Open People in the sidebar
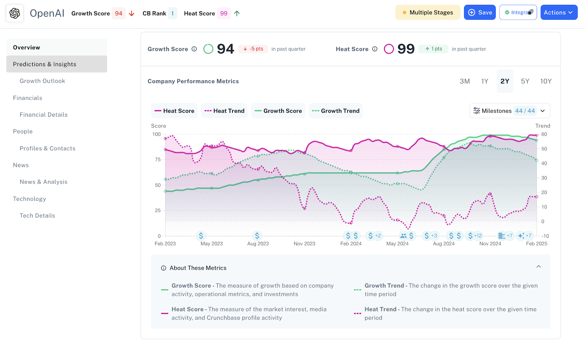 tap(23, 131)
